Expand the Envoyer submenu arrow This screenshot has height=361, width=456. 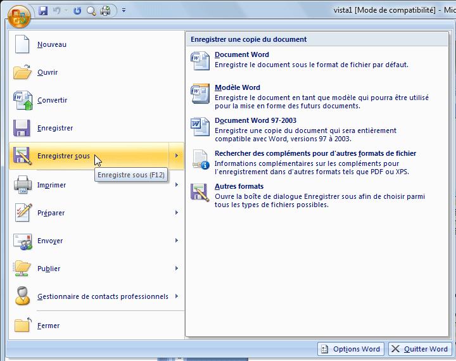coord(177,241)
